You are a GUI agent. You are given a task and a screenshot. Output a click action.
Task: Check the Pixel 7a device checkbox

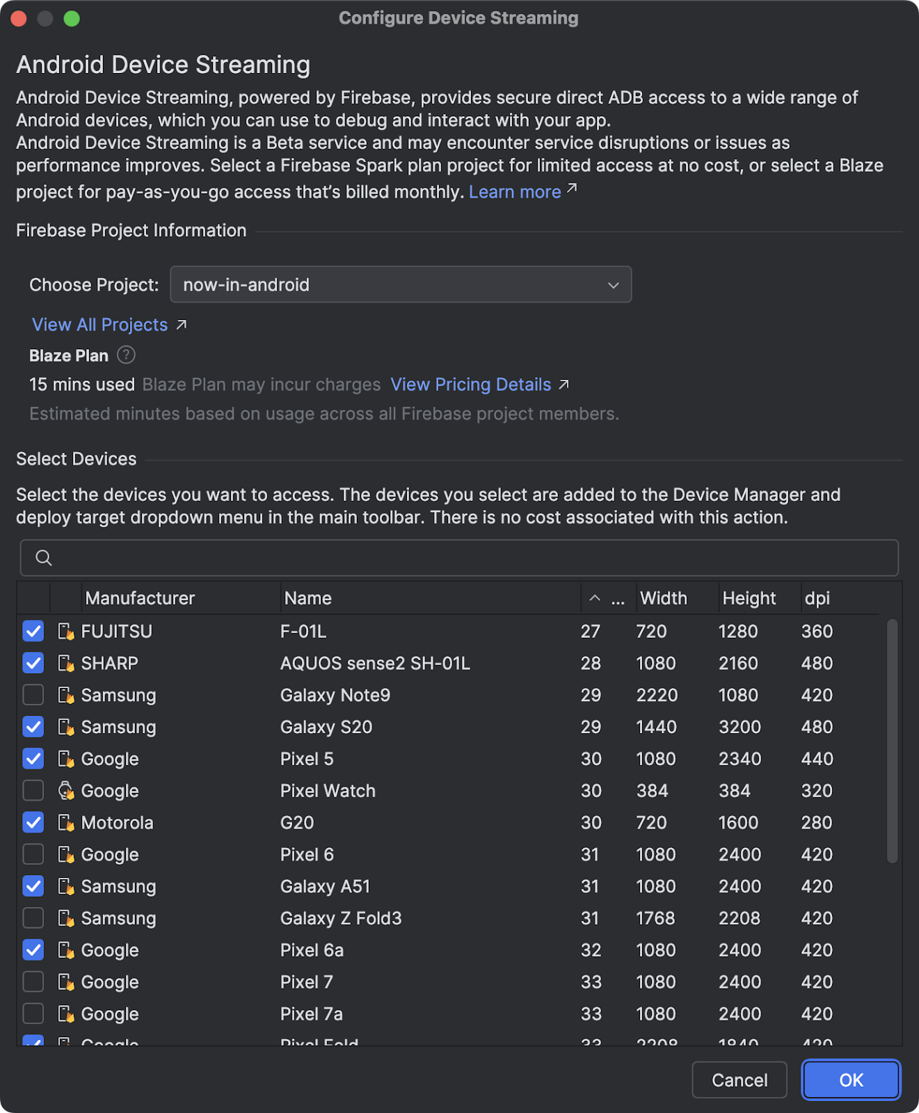[x=33, y=1014]
